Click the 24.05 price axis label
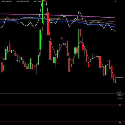Viewport: 125px width, 125px height. 119,92
